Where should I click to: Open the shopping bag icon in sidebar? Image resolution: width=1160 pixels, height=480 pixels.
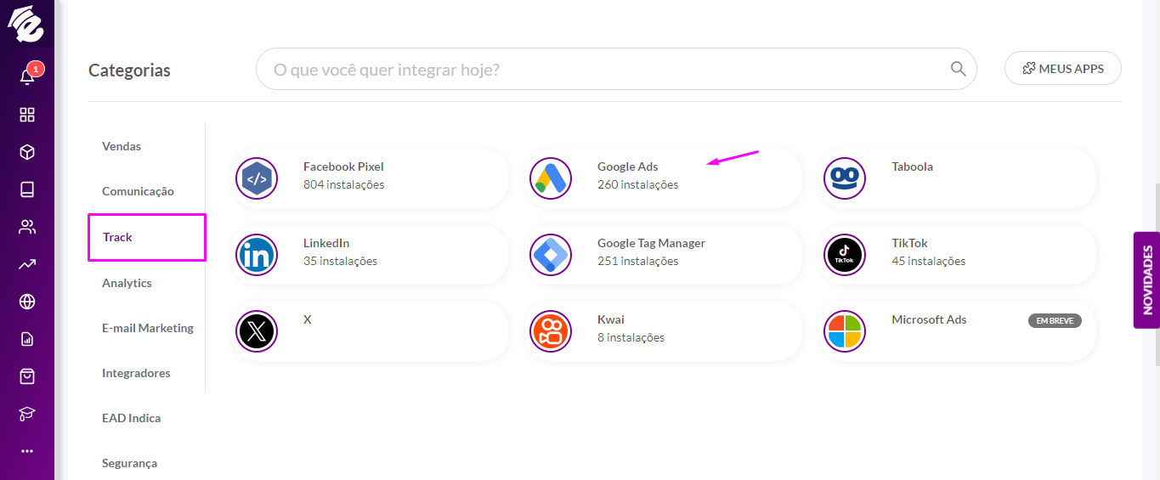[x=27, y=376]
